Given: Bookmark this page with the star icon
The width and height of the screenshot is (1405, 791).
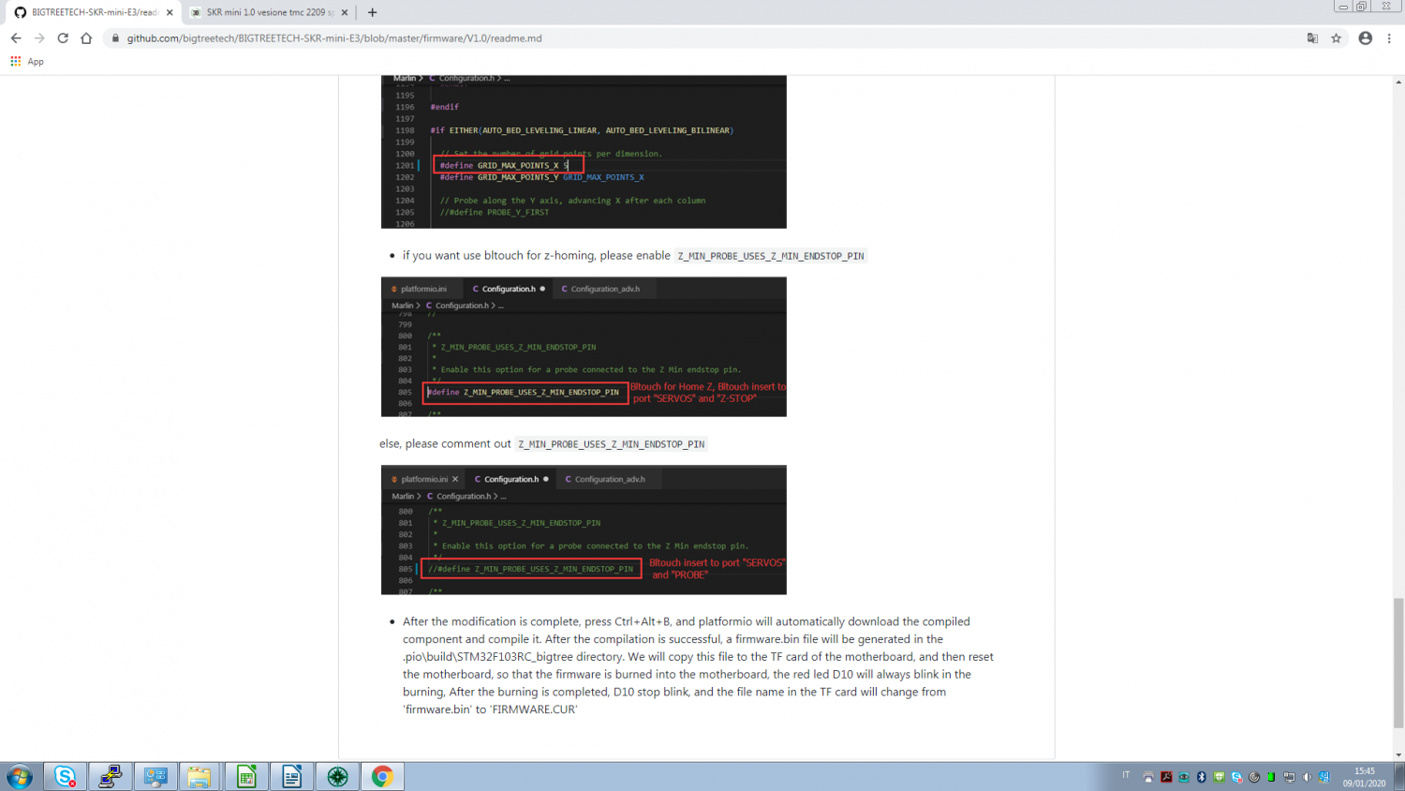Looking at the screenshot, I should point(1337,38).
